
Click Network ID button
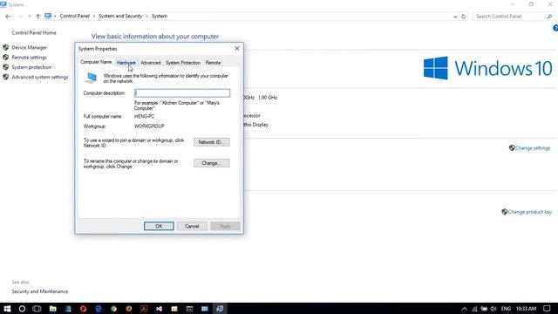(x=212, y=142)
